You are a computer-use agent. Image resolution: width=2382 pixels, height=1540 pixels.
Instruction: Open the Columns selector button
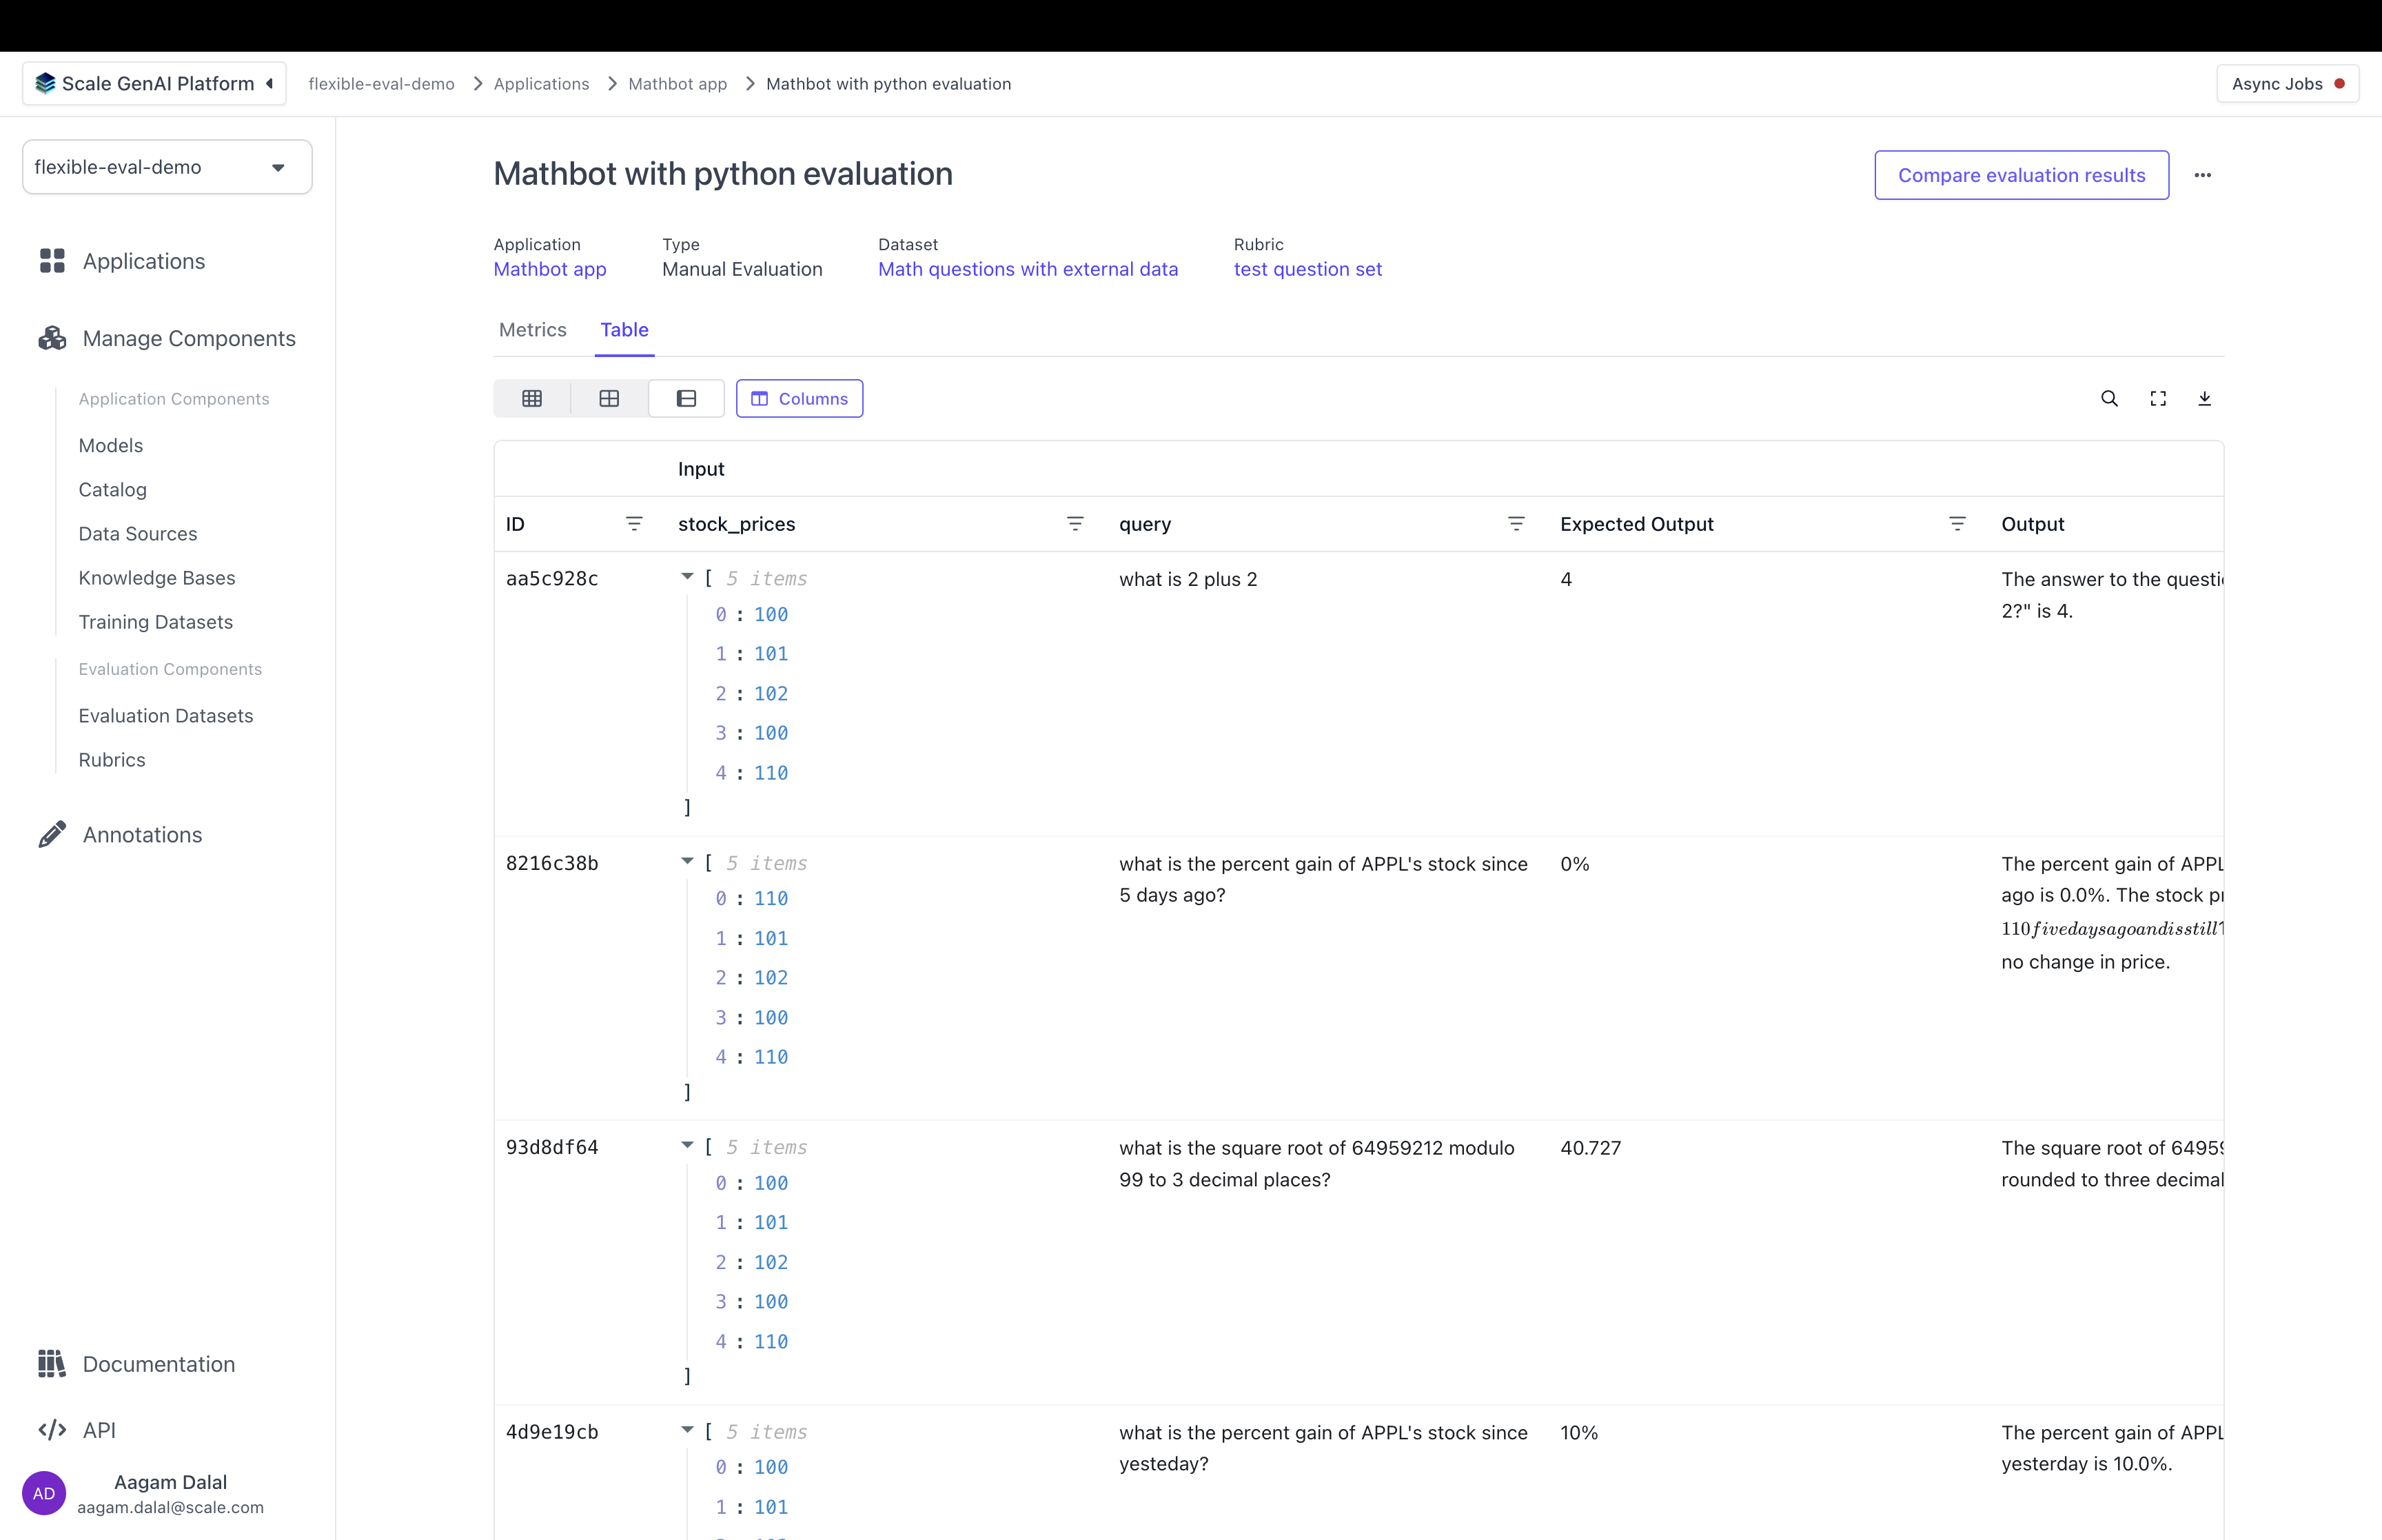(x=799, y=398)
